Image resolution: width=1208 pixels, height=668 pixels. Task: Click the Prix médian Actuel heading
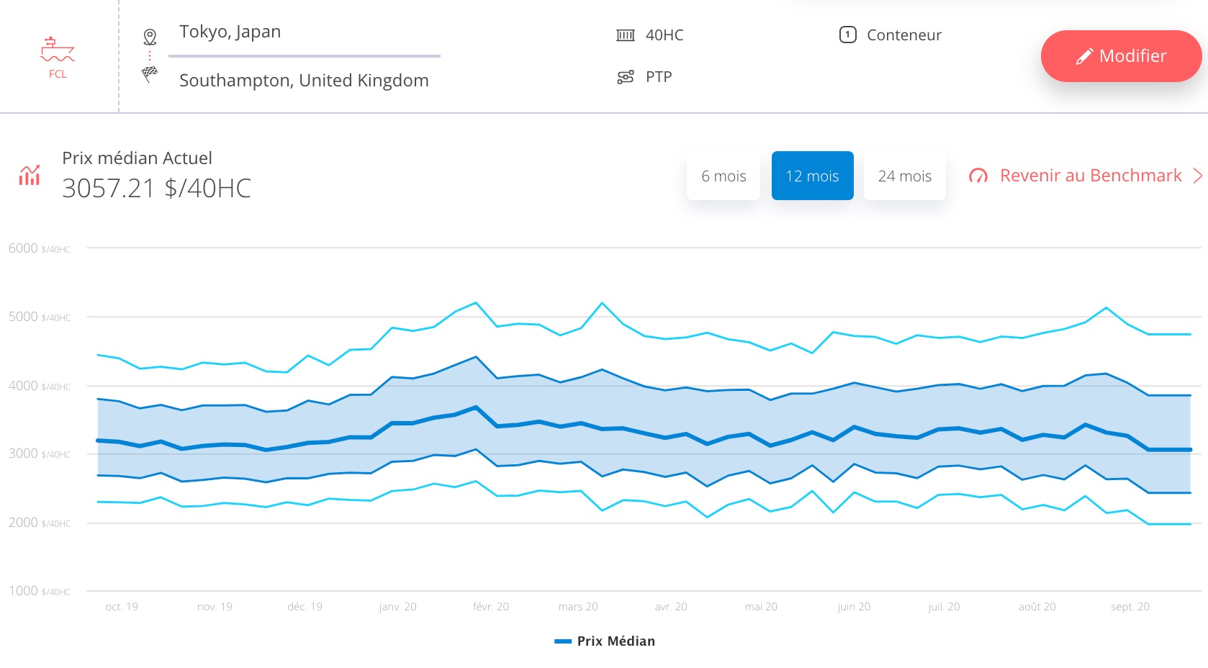[137, 158]
